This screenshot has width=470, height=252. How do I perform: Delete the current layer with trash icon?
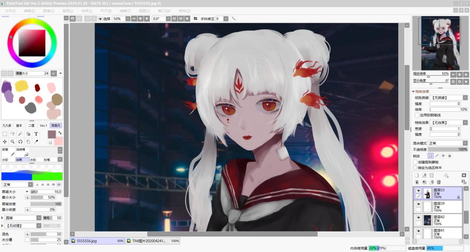[x=439, y=182]
